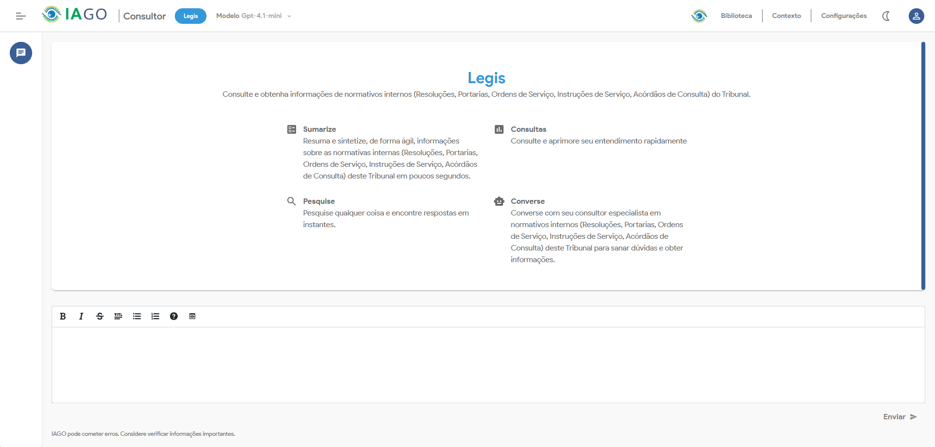The height and width of the screenshot is (447, 935).
Task: Expand the Modelo Gpt-4.1-mini dropdown
Action: coord(254,16)
